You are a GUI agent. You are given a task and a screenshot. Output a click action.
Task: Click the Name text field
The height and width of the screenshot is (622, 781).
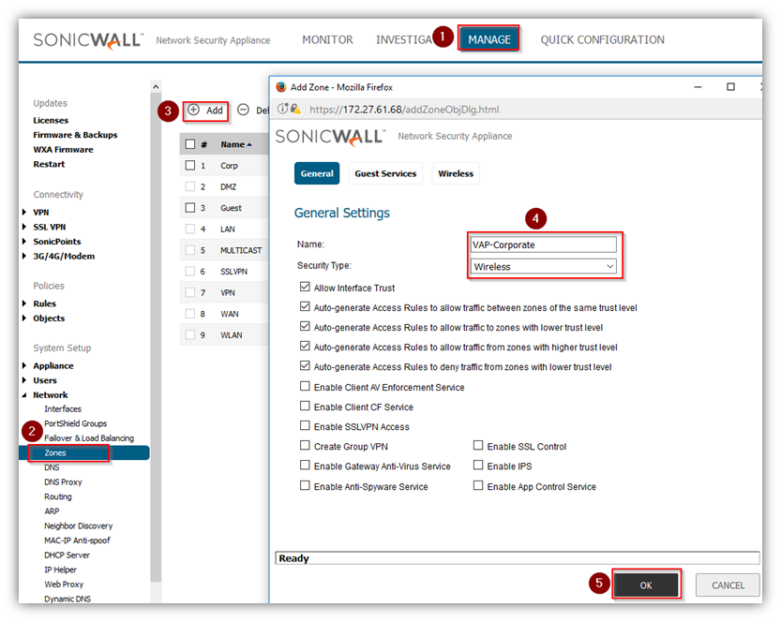click(x=544, y=244)
